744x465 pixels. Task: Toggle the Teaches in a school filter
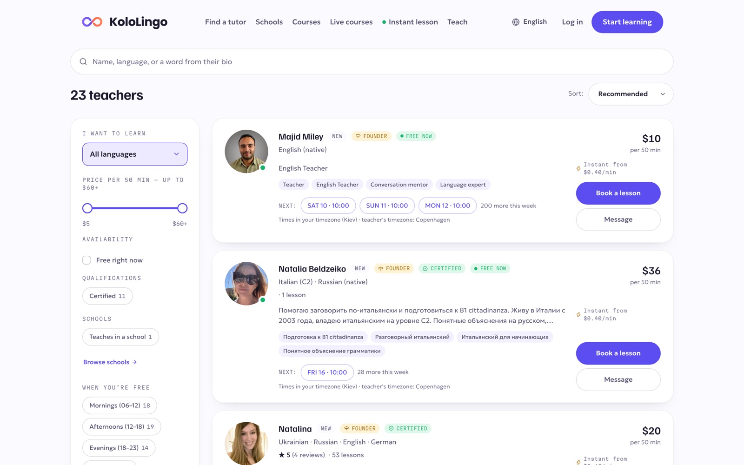click(120, 337)
